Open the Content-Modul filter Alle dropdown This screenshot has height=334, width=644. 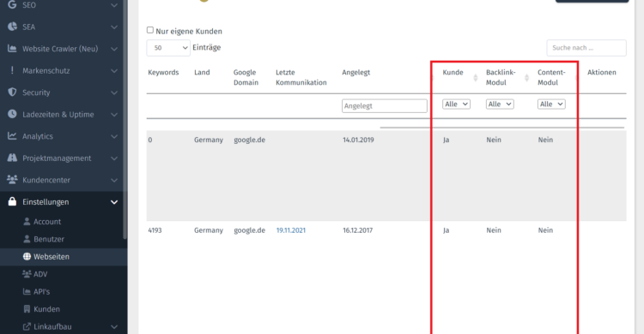[551, 104]
